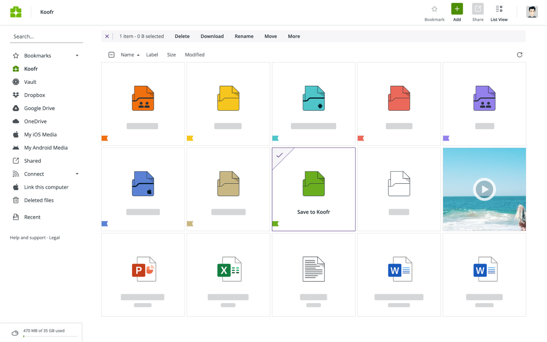The width and height of the screenshot is (547, 342).
Task: Bookmark the current folder with the star icon
Action: 434,9
